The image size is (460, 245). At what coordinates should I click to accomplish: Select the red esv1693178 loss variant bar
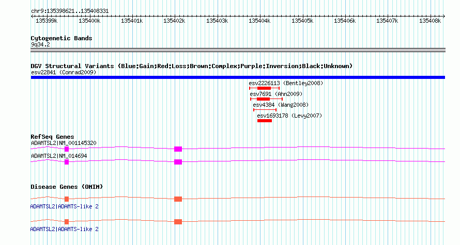pyautogui.click(x=265, y=121)
